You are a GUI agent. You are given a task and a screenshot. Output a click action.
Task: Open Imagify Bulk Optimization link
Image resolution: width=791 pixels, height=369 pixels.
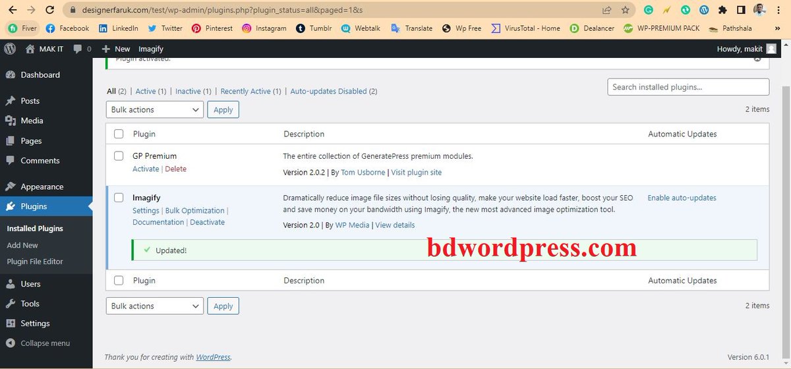pyautogui.click(x=194, y=211)
